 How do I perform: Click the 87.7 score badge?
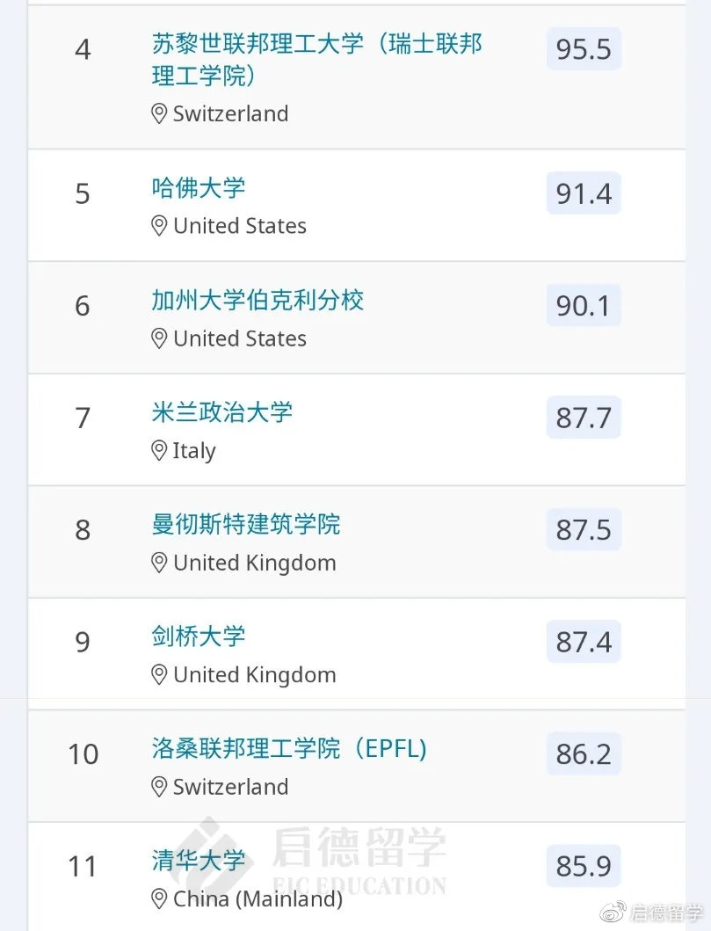tap(584, 418)
